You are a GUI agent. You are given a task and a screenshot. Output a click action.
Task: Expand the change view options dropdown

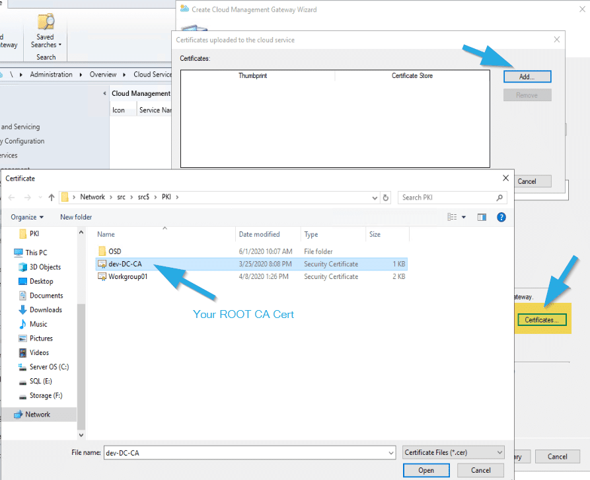coord(464,217)
